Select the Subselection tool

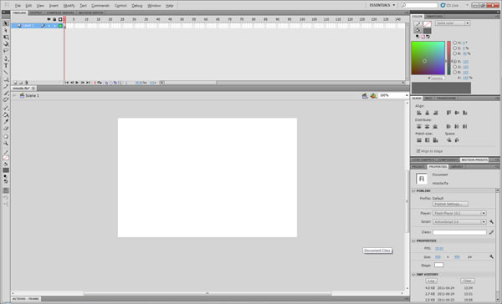6,30
